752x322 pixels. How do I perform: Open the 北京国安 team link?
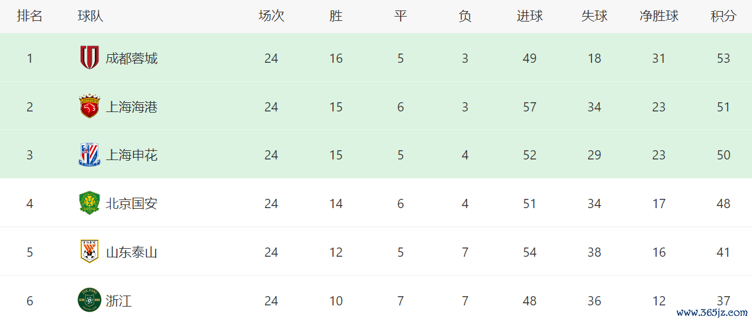pyautogui.click(x=132, y=204)
